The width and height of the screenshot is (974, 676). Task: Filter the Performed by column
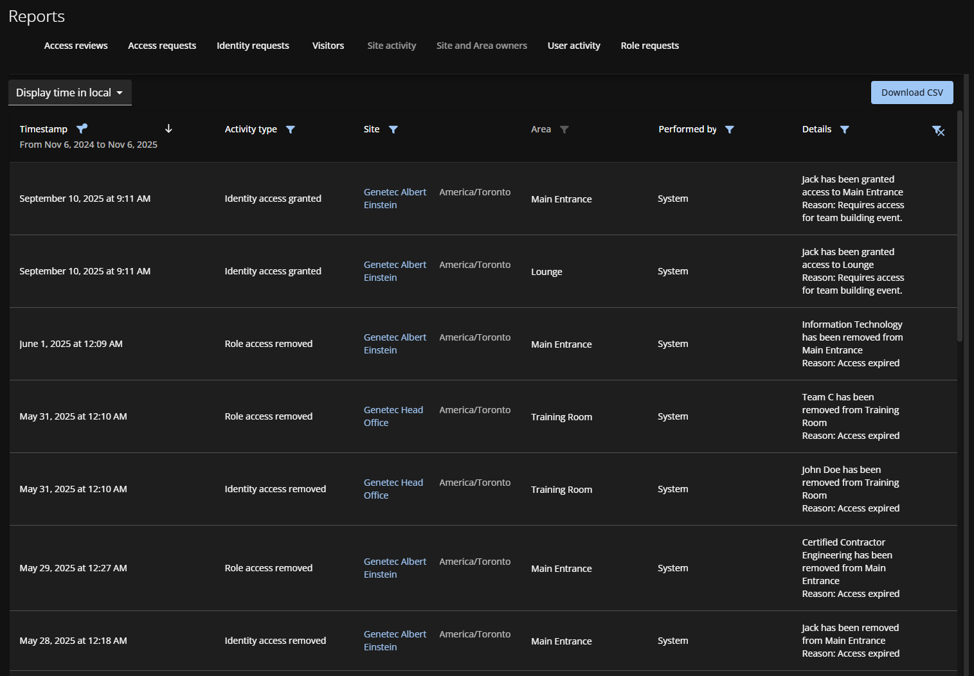(730, 130)
